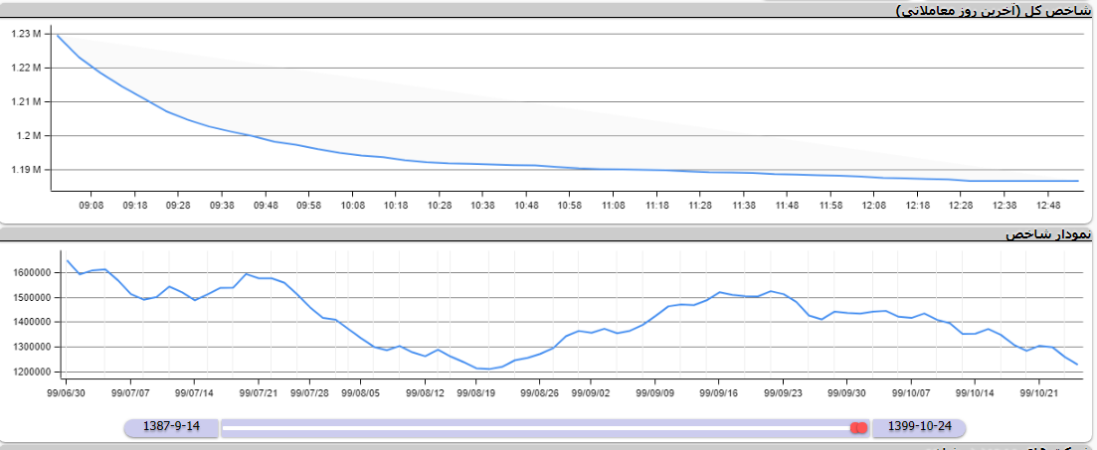This screenshot has height=450, width=1097.
Task: Click the 1600000 y-axis label
Action: (33, 272)
